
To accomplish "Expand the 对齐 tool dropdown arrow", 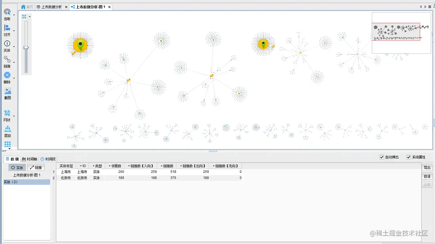I will tap(14, 31).
